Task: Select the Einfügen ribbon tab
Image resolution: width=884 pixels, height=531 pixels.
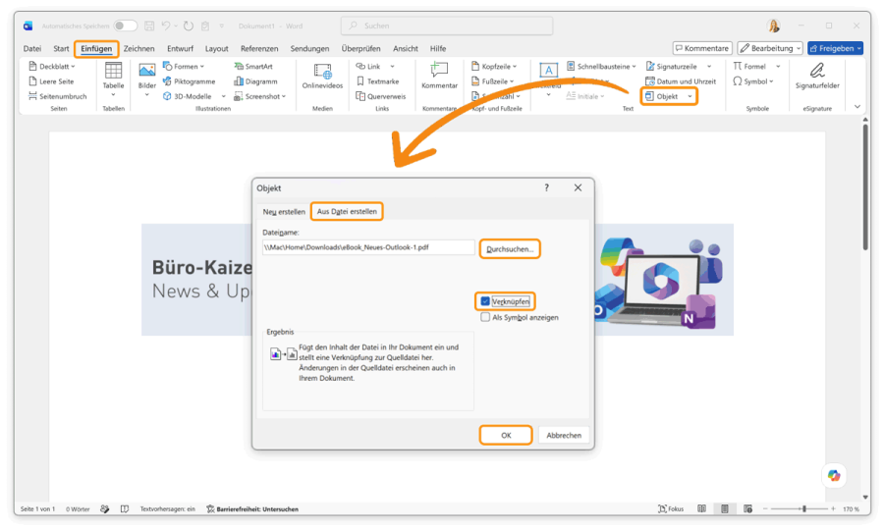Action: click(x=96, y=48)
